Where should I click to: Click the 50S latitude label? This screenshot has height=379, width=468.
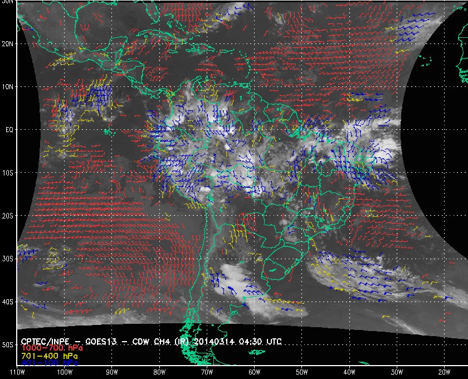click(7, 345)
